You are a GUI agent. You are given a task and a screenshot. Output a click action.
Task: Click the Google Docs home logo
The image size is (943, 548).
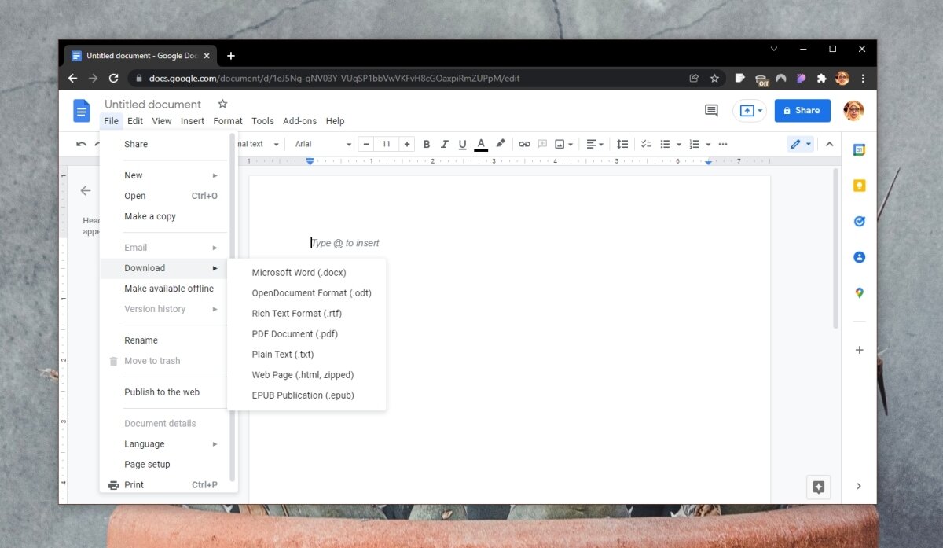coord(82,111)
